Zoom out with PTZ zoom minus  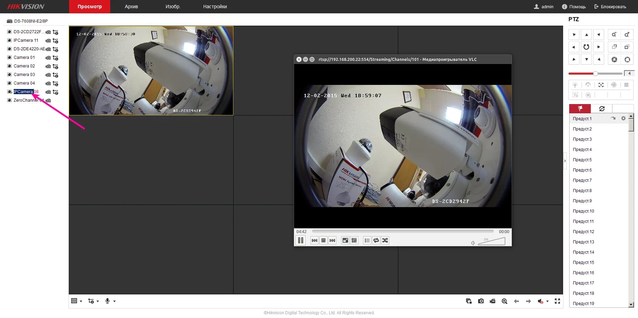(614, 35)
